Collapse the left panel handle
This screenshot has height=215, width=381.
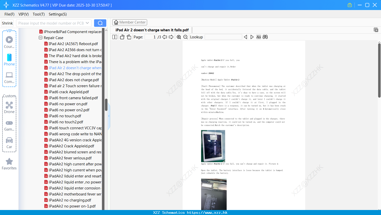pos(109,116)
